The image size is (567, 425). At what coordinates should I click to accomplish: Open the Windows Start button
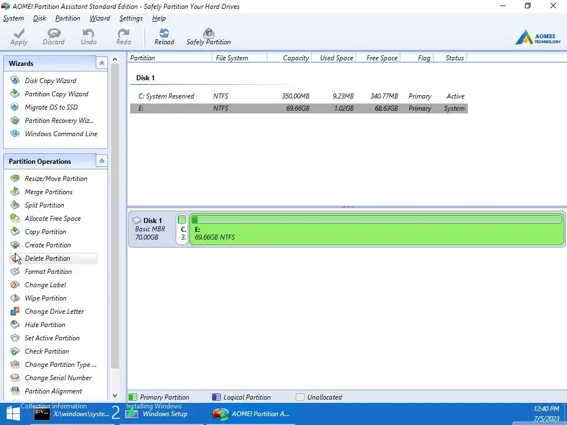(13, 414)
